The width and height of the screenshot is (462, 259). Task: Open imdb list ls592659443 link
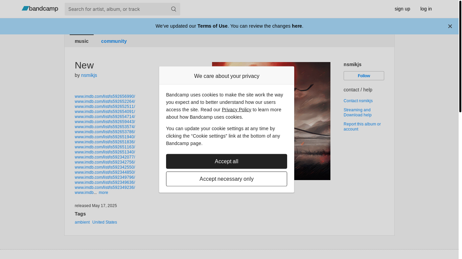[105, 122]
